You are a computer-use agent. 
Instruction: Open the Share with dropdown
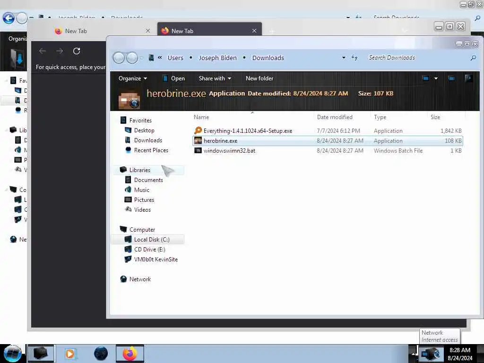[x=215, y=78]
